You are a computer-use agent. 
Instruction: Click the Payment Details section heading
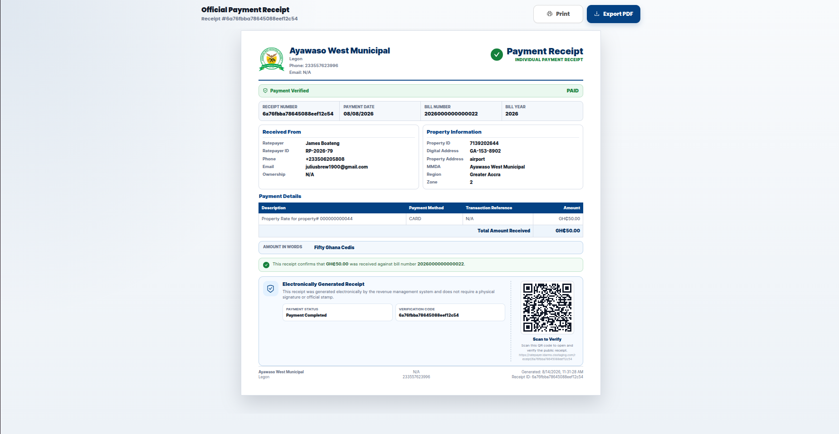pyautogui.click(x=280, y=196)
